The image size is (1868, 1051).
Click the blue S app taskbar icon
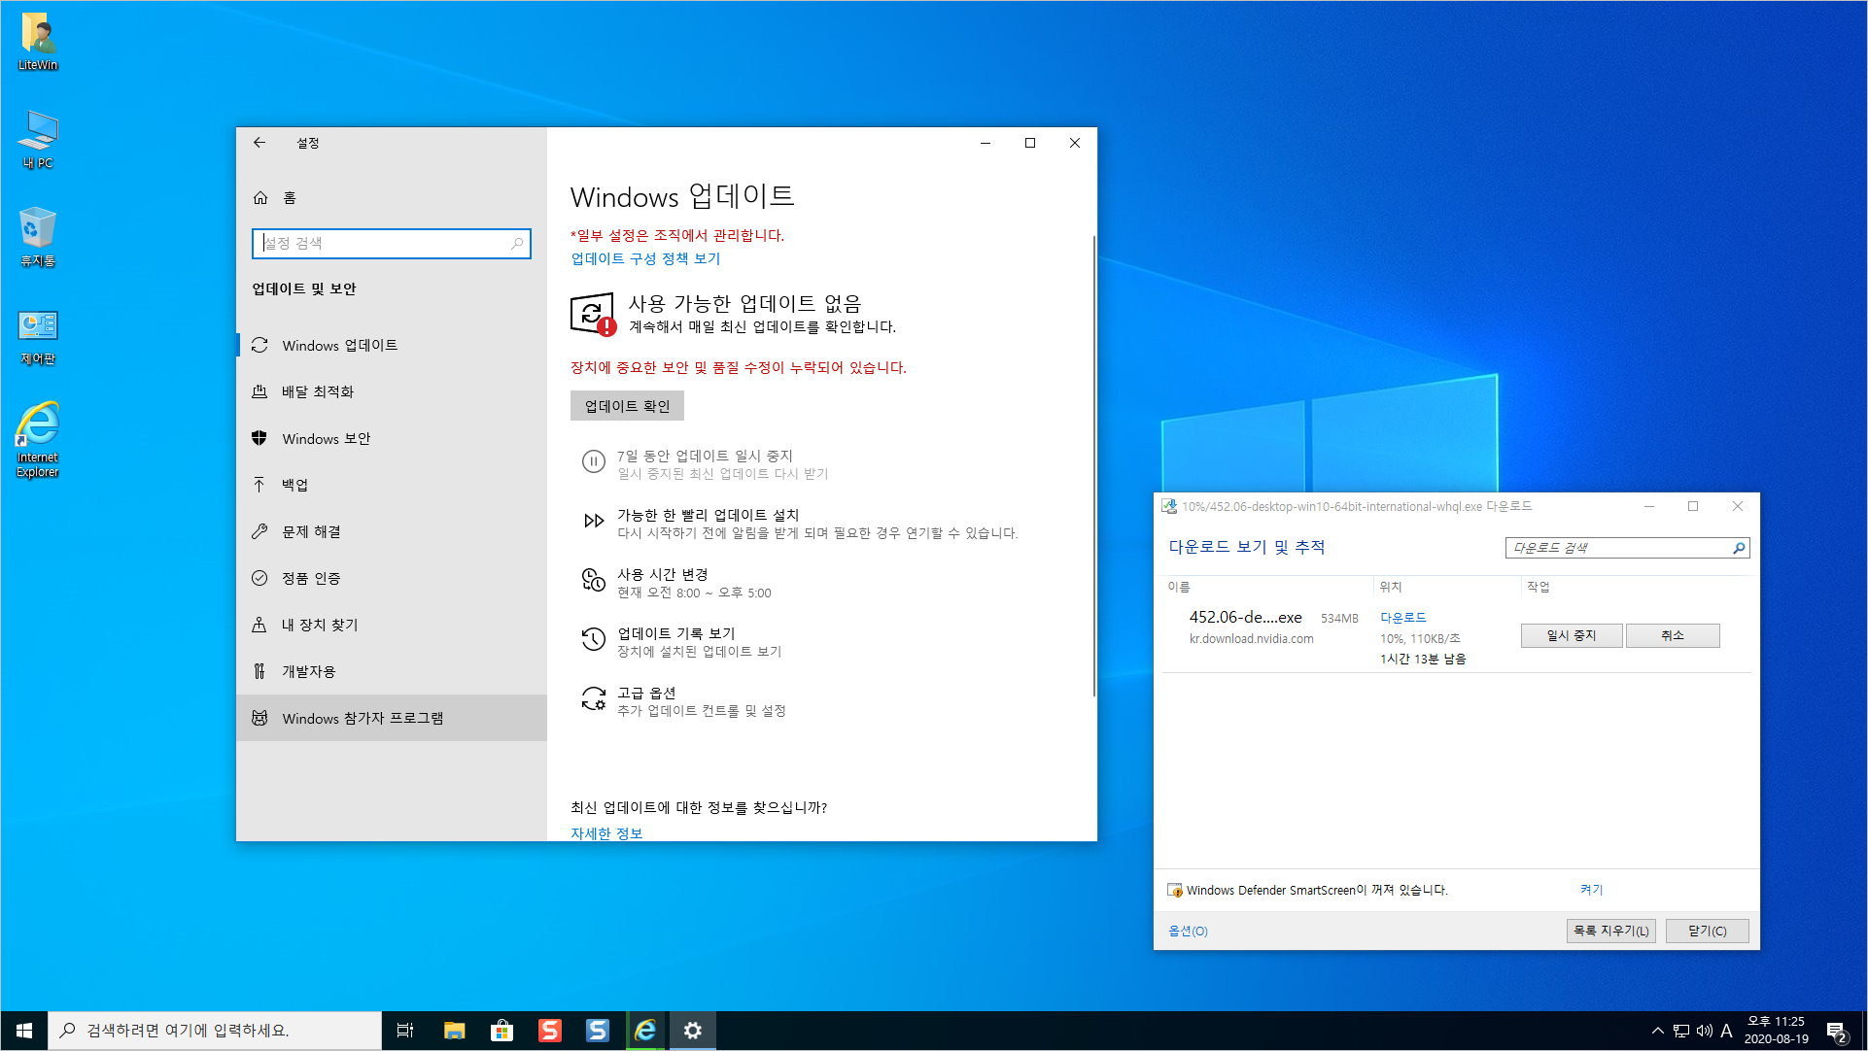(598, 1031)
